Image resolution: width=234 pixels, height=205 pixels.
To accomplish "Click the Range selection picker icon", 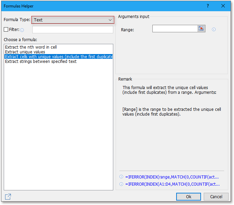I will [x=201, y=29].
